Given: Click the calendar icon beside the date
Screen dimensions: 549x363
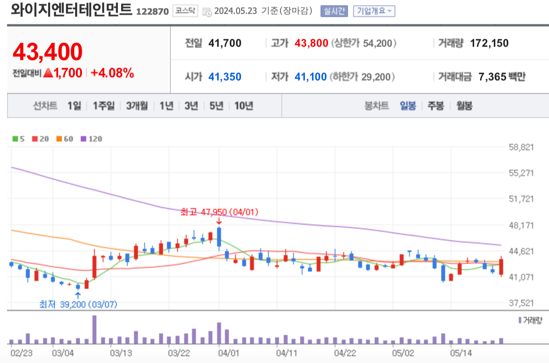Looking at the screenshot, I should 207,12.
